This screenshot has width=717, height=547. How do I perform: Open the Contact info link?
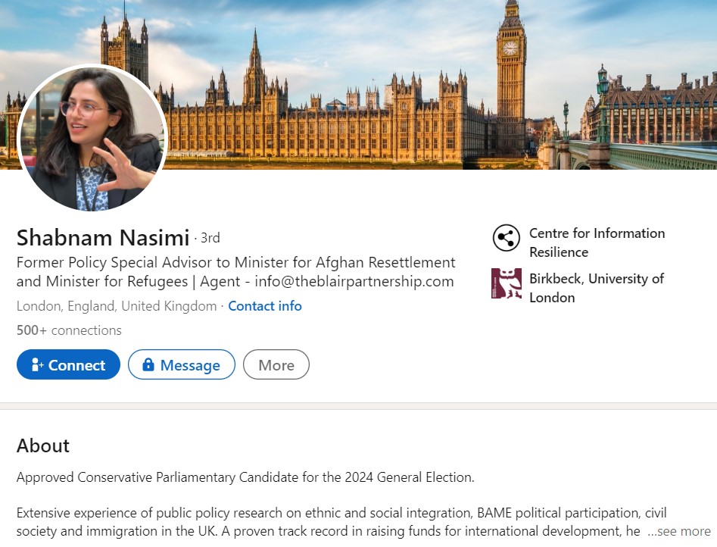coord(265,306)
